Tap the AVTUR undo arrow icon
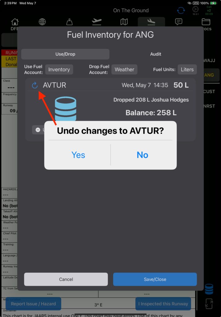 coord(35,85)
